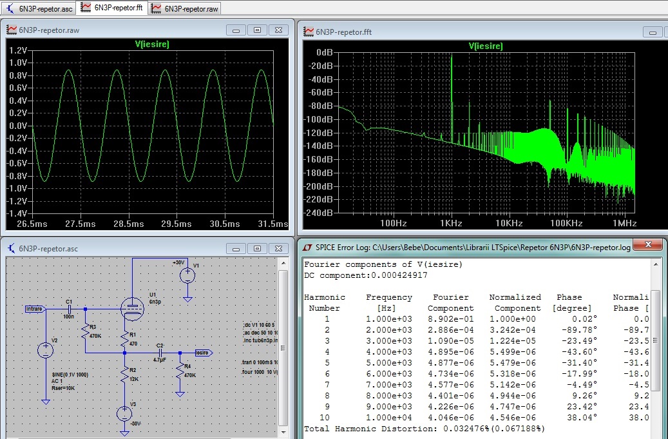Select resistor R2 12K in schematic
This screenshot has height=439, width=668.
click(124, 375)
